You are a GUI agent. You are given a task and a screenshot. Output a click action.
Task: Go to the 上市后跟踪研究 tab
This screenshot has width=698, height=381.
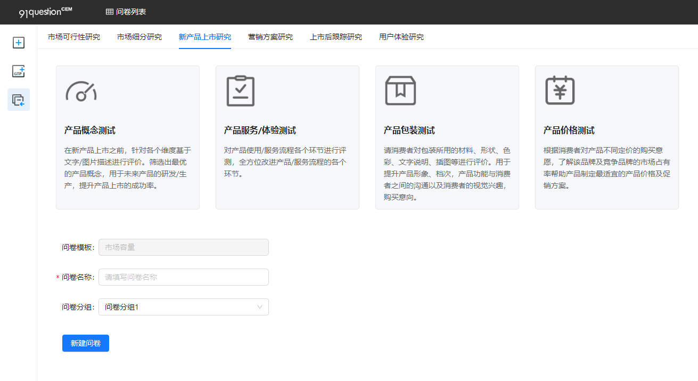pos(336,37)
